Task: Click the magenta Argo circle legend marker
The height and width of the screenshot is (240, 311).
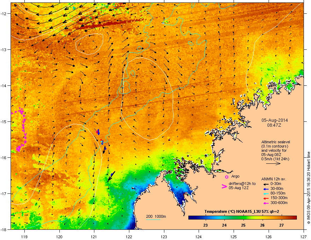Action: (x=227, y=177)
